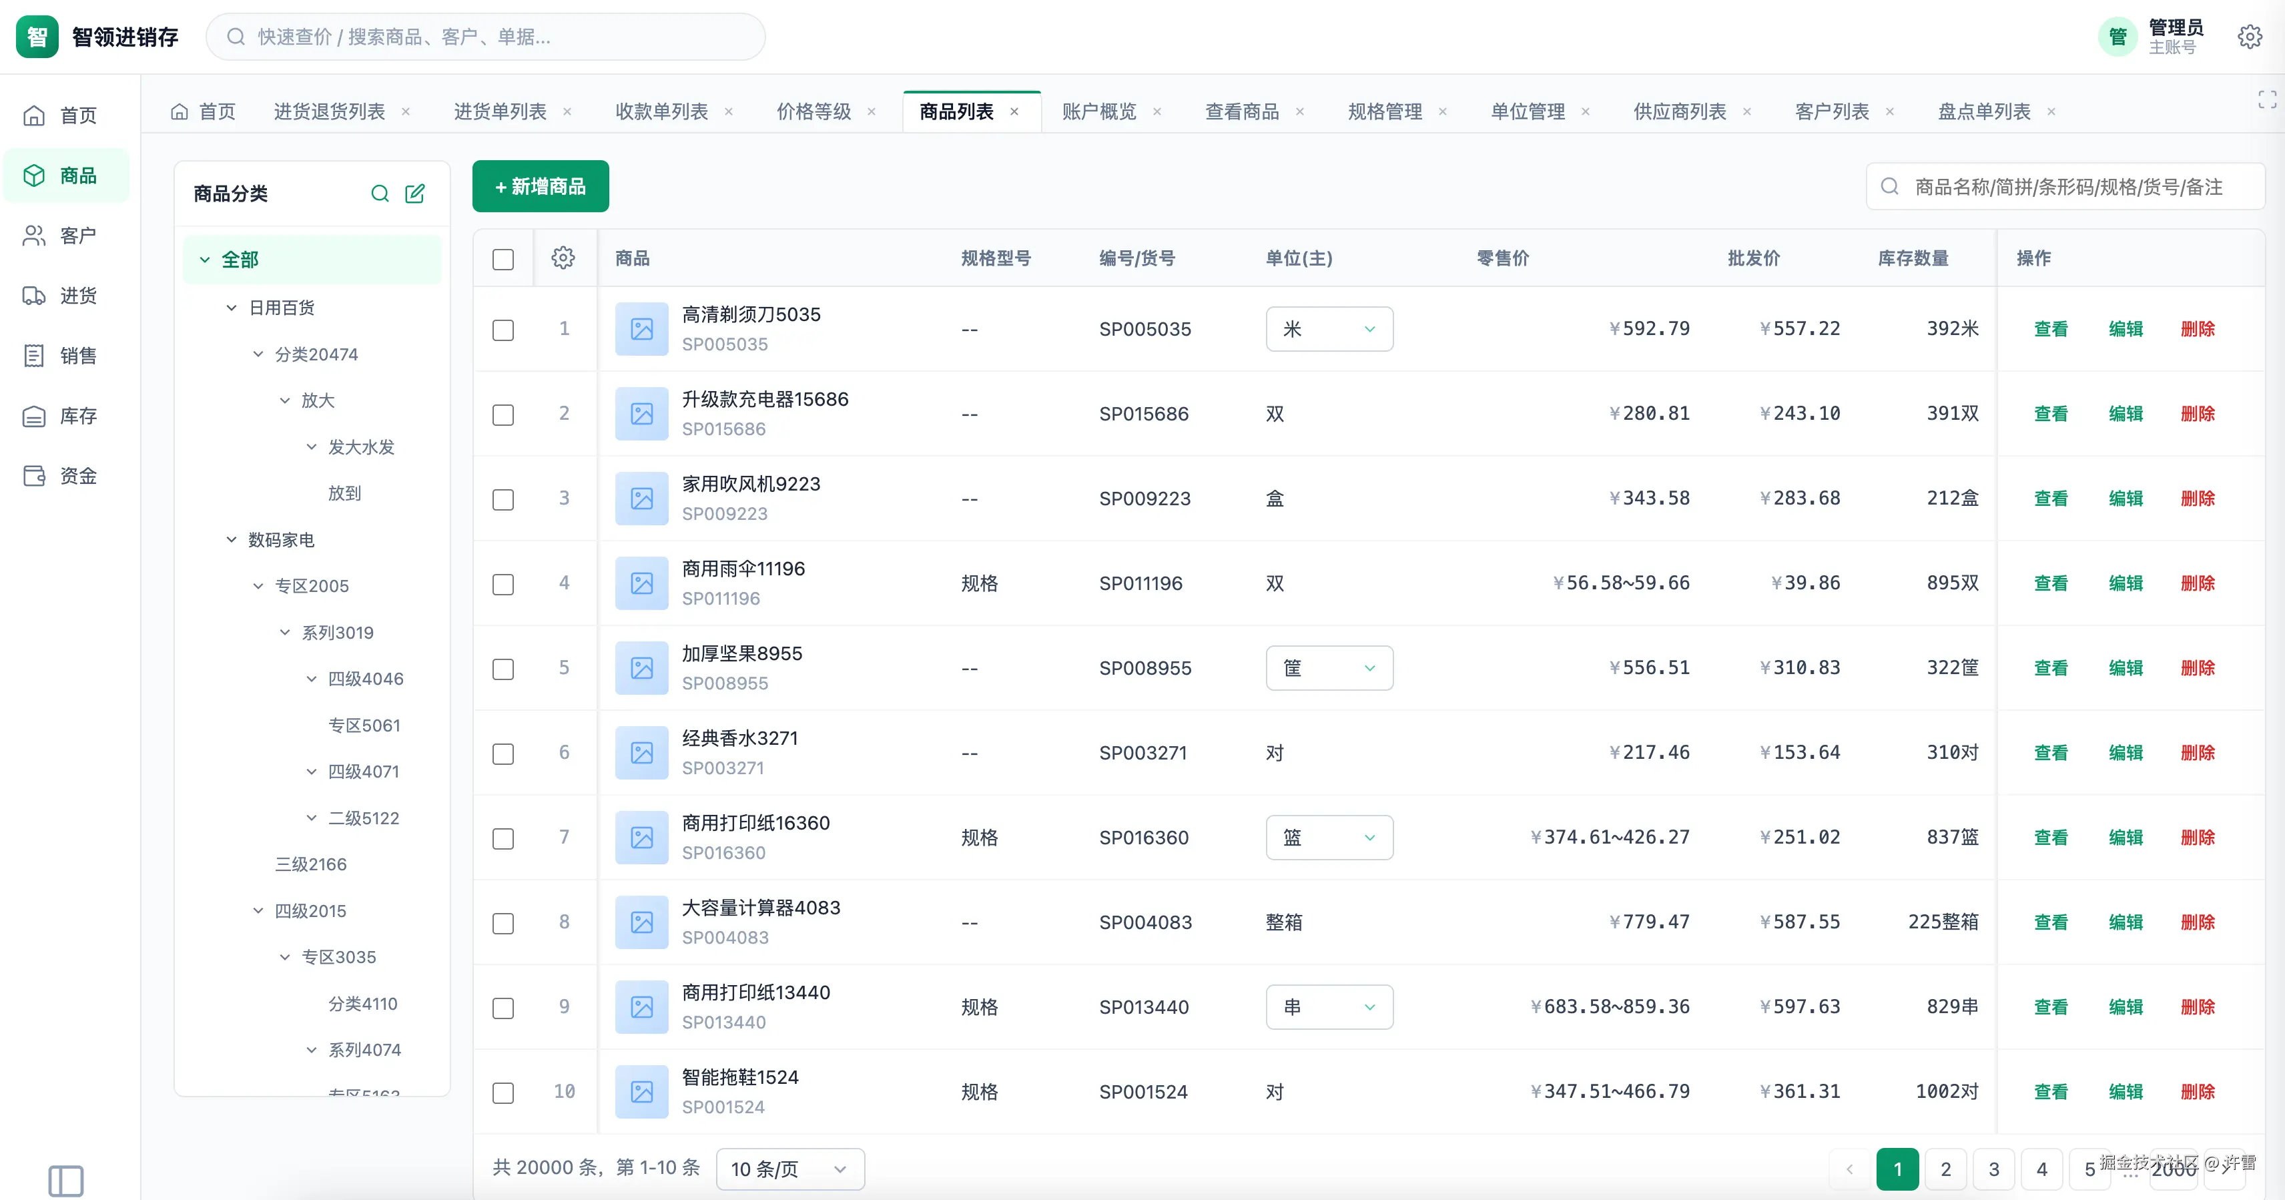Open the 筐 unit dropdown
The image size is (2285, 1200).
click(x=1329, y=668)
